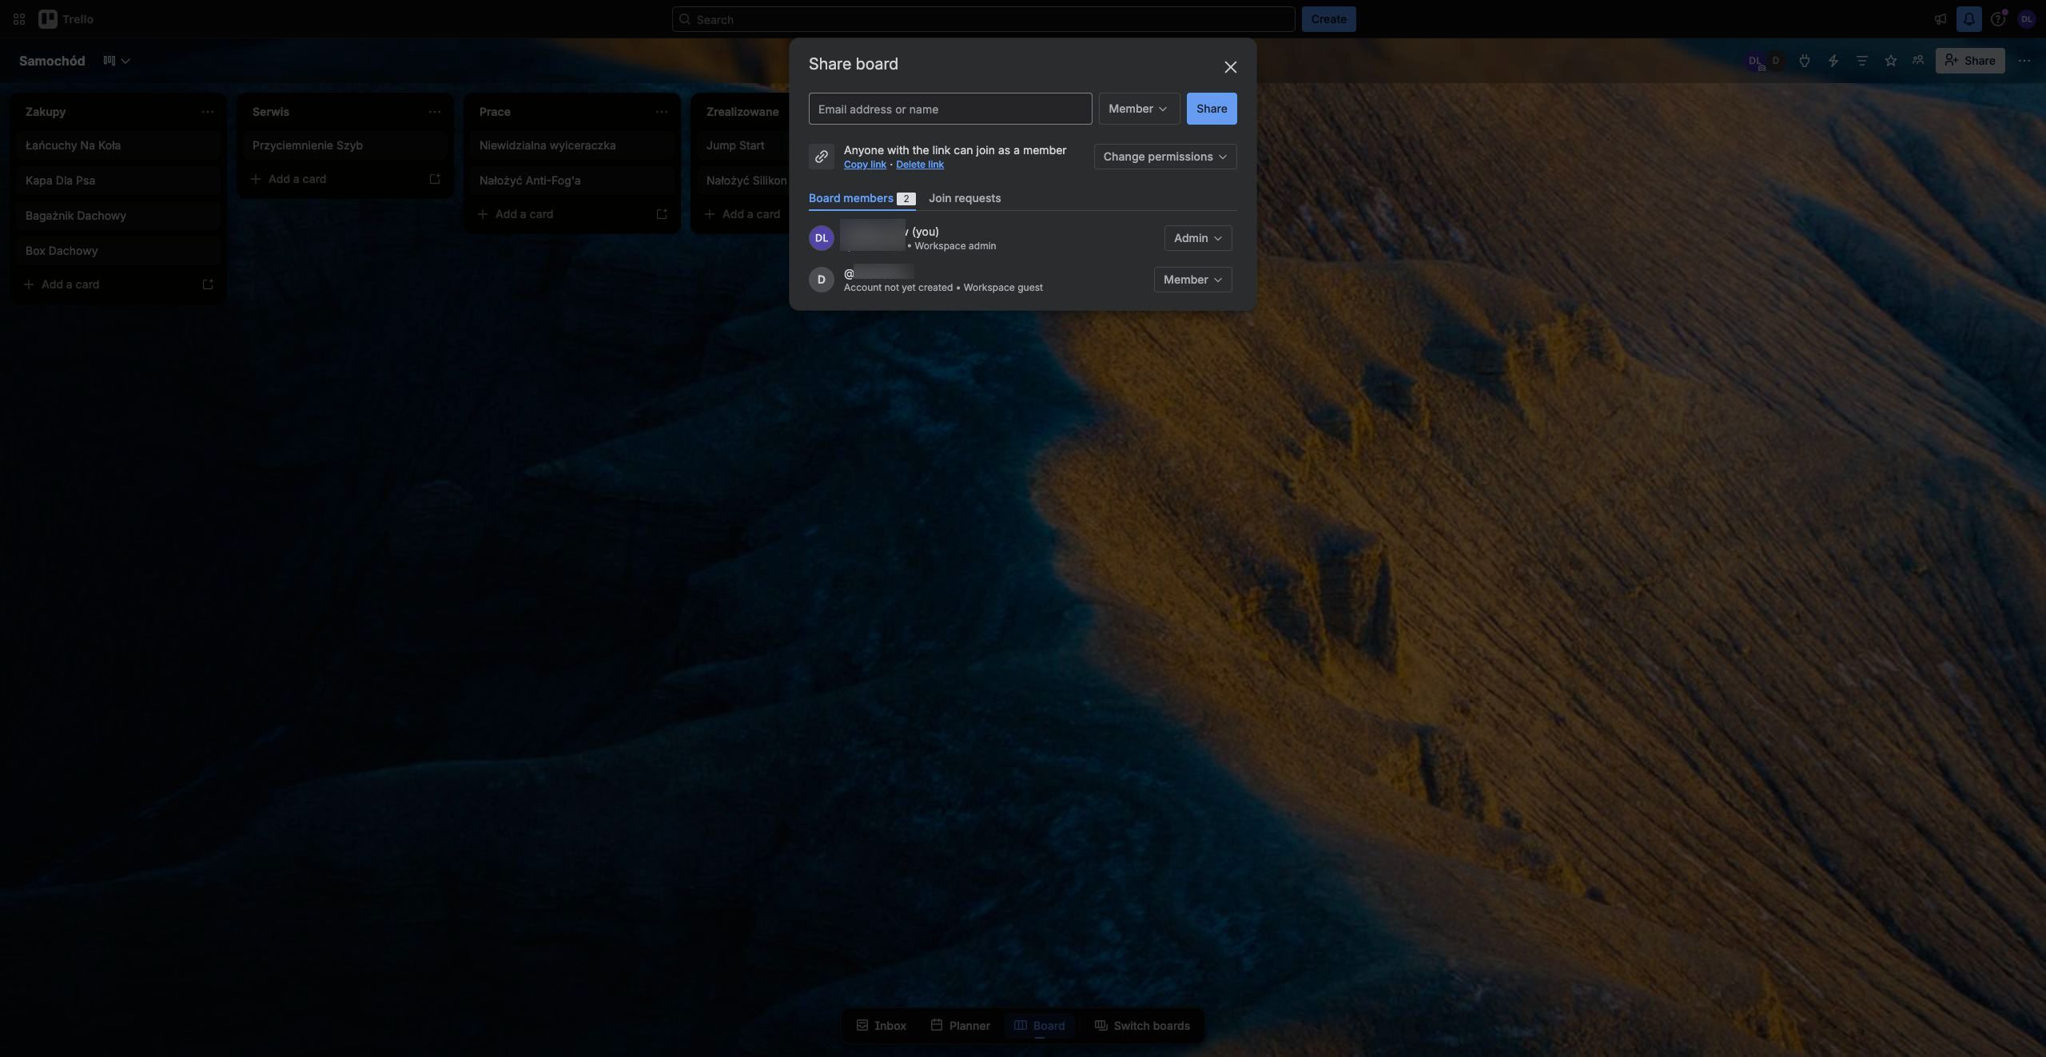Open the Inbox tab in bottom bar

882,1026
